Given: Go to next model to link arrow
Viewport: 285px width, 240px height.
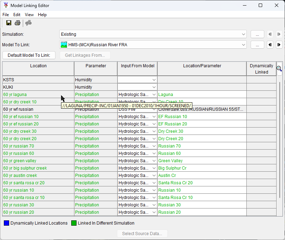Looking at the screenshot, I should [x=279, y=45].
